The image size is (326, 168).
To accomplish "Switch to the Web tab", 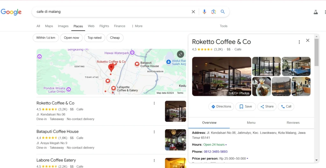I will 91,26.
